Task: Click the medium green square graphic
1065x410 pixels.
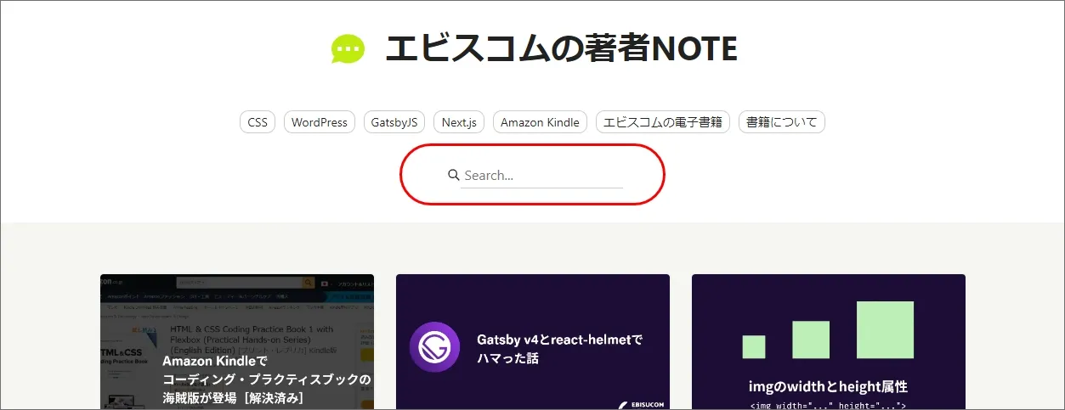Action: click(811, 340)
